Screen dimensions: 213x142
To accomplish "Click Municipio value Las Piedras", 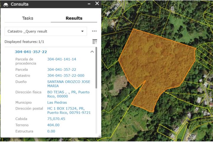I will click(x=57, y=102).
